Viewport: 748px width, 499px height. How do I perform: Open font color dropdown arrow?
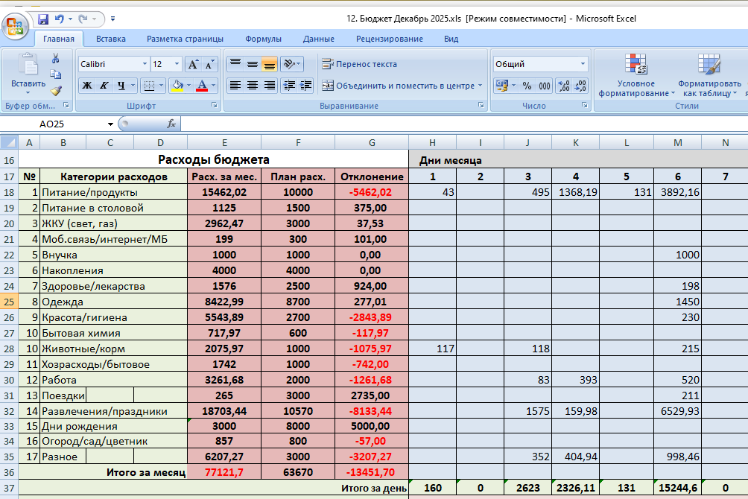click(x=213, y=86)
